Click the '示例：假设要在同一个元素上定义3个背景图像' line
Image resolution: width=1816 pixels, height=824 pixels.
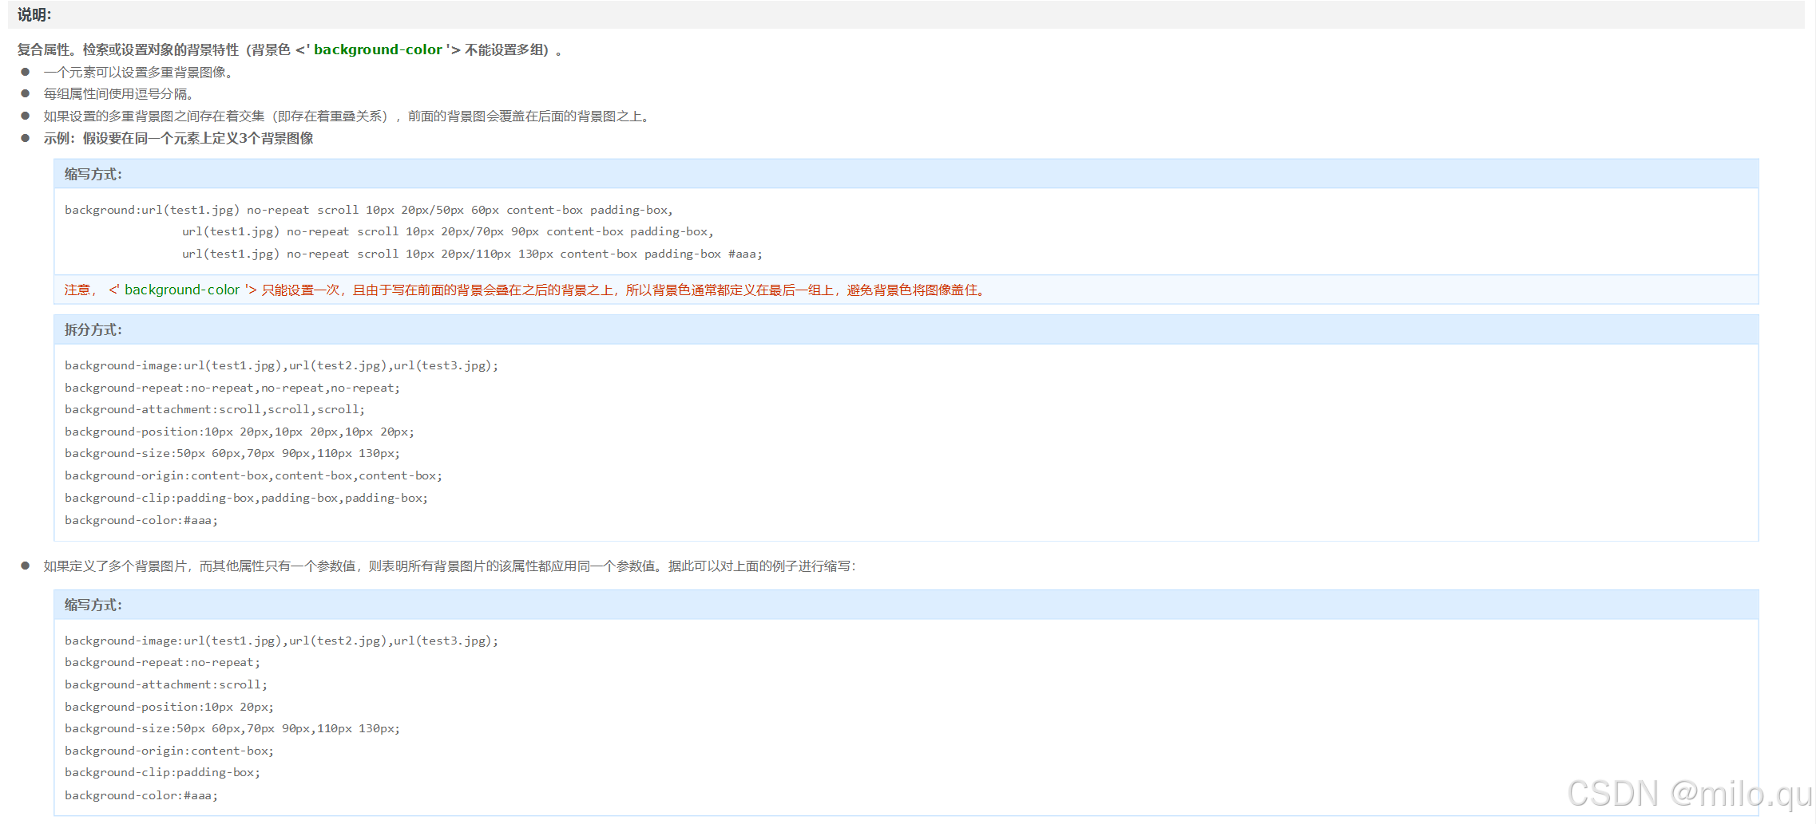pyautogui.click(x=178, y=139)
